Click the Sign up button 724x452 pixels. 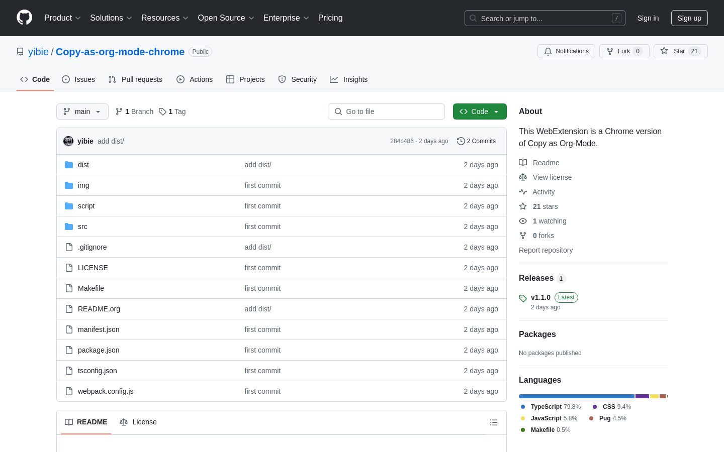(689, 18)
